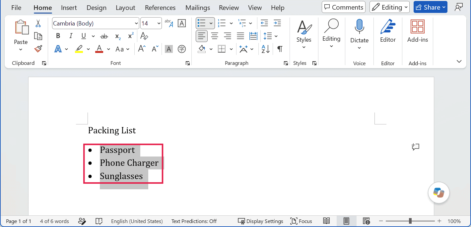Open the File menu
Screen dimensions: 471x227
pos(16,8)
